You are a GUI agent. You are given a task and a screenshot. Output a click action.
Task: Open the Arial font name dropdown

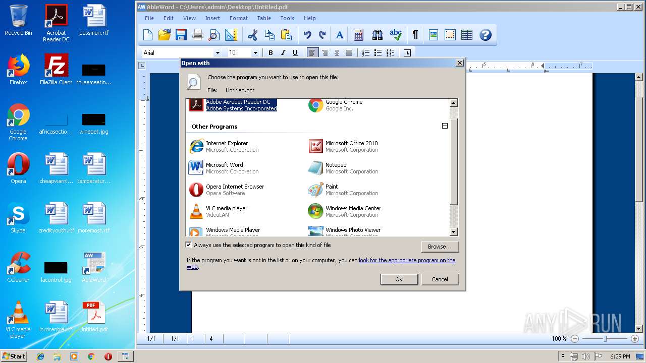(218, 53)
